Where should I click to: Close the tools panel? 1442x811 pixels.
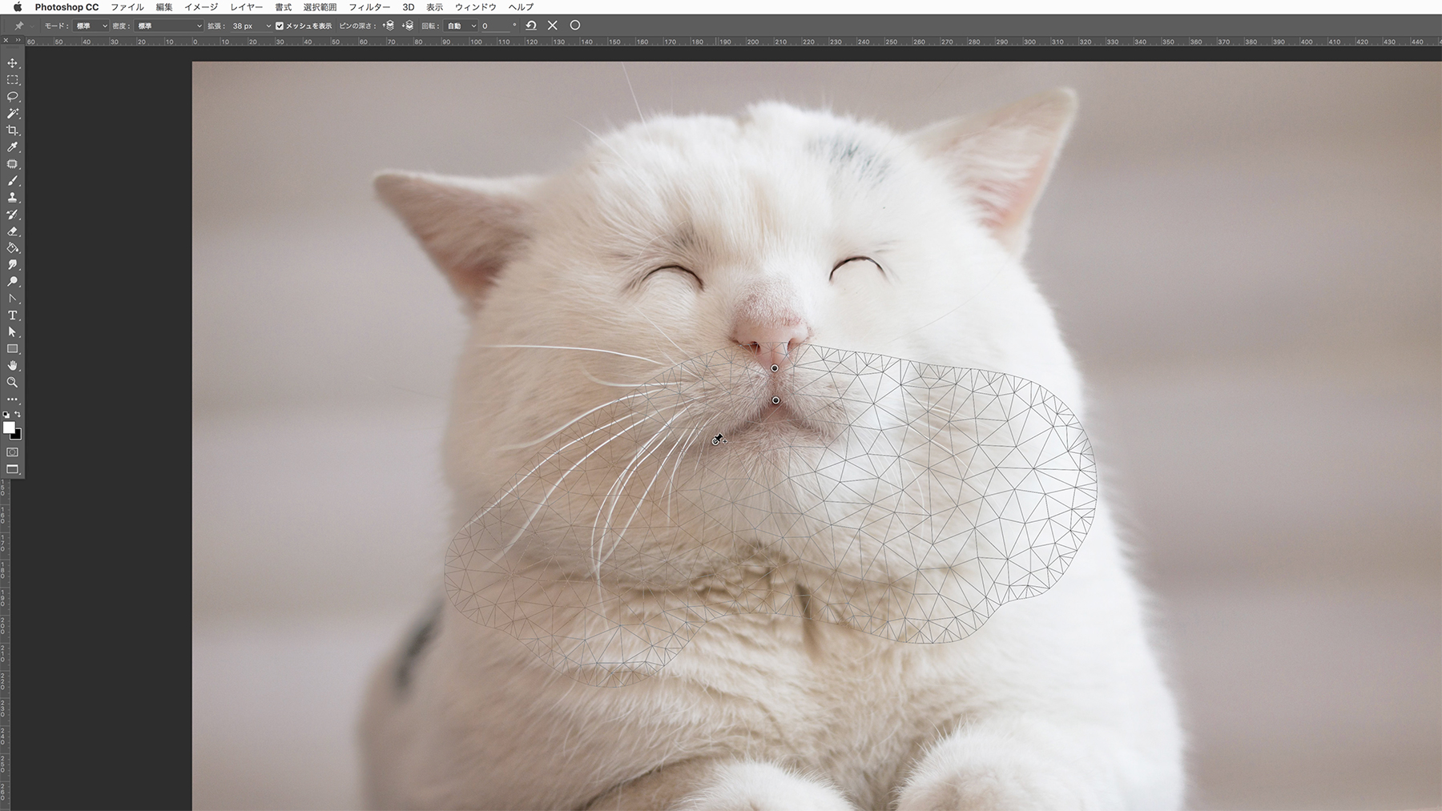pyautogui.click(x=6, y=40)
